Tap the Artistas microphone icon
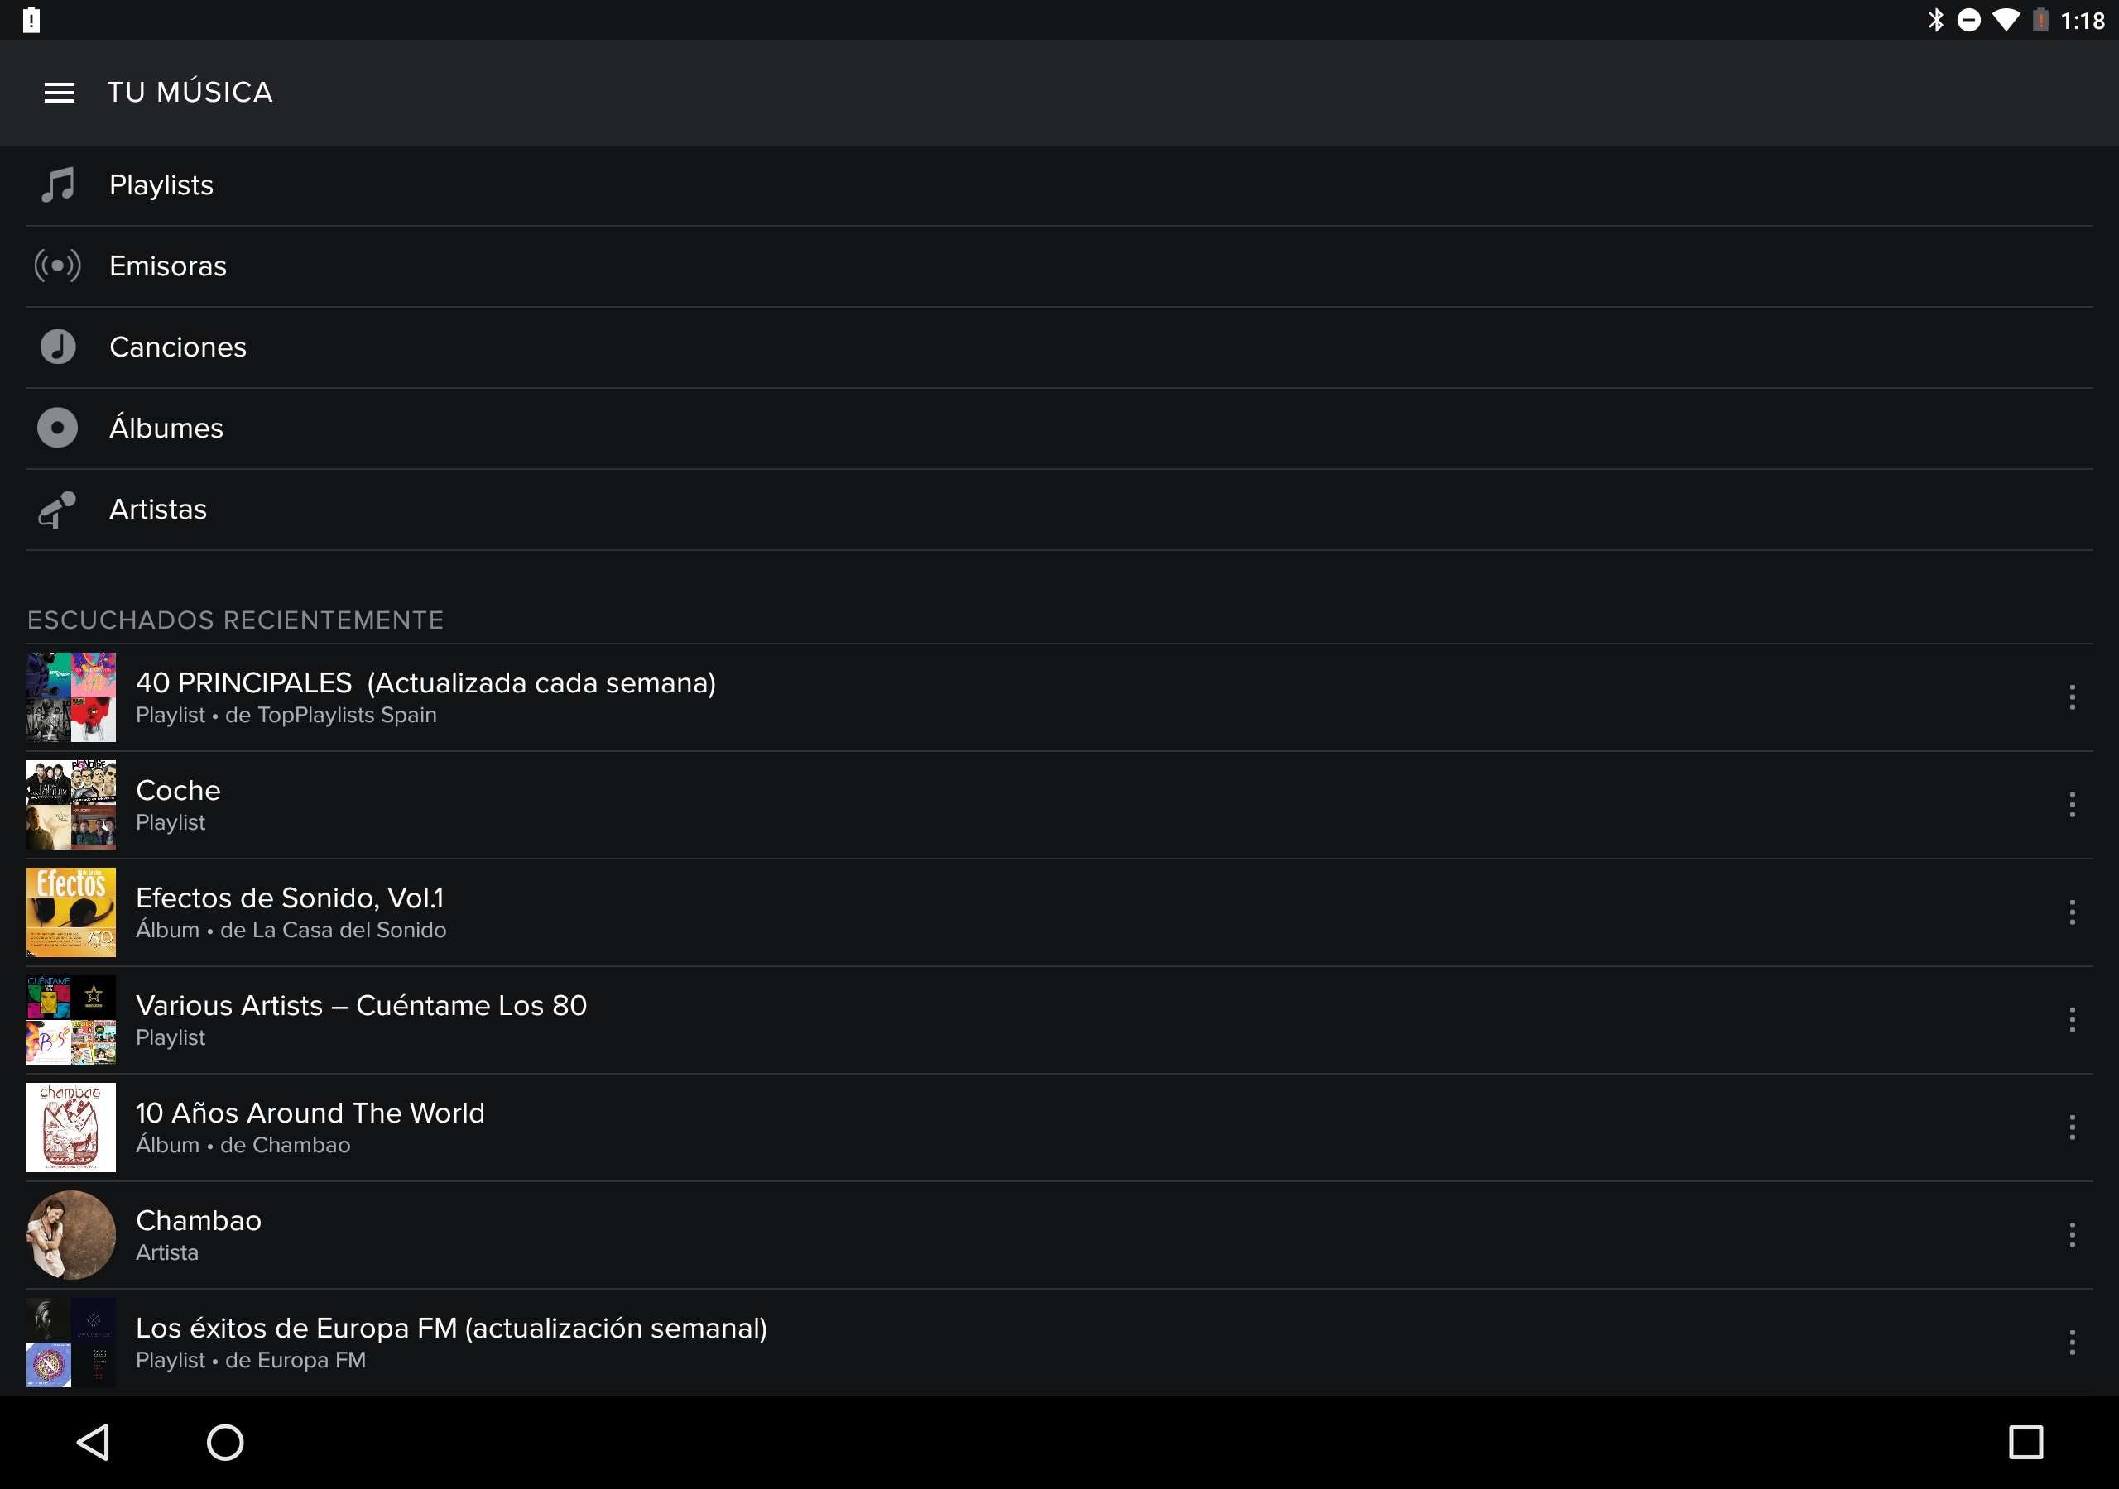Screen dimensions: 2119x1489 coord(57,510)
